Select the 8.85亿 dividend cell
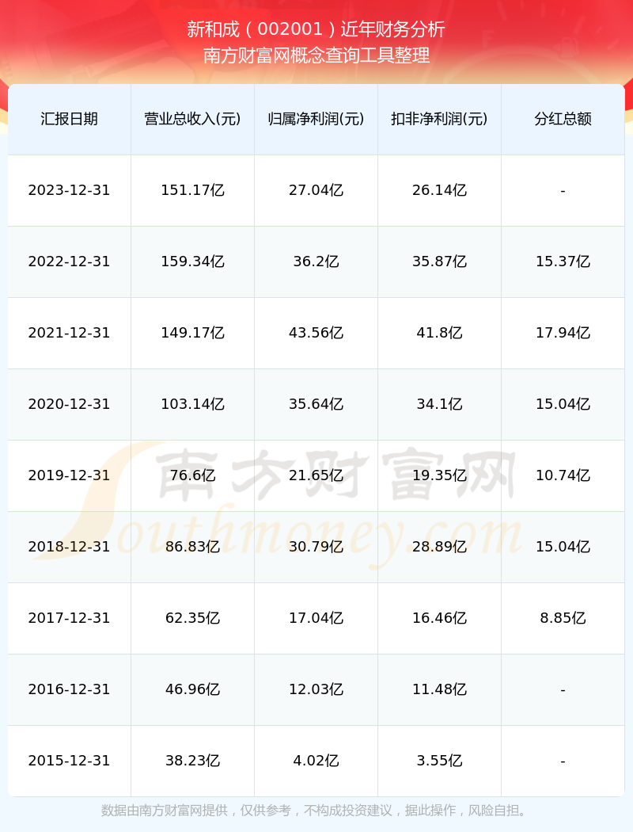Image resolution: width=633 pixels, height=832 pixels. click(563, 618)
